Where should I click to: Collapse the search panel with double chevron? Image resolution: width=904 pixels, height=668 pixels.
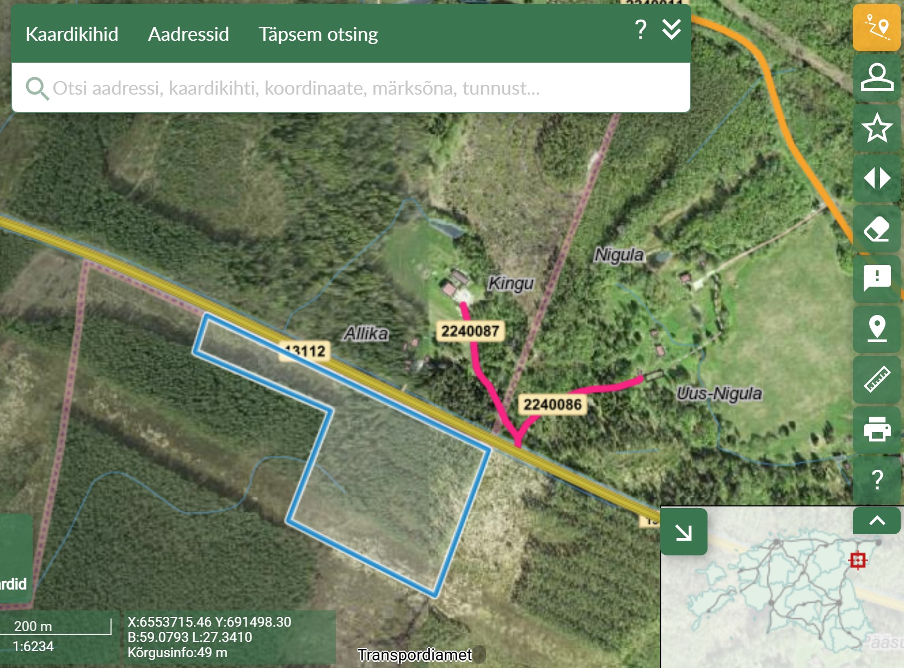pyautogui.click(x=672, y=29)
